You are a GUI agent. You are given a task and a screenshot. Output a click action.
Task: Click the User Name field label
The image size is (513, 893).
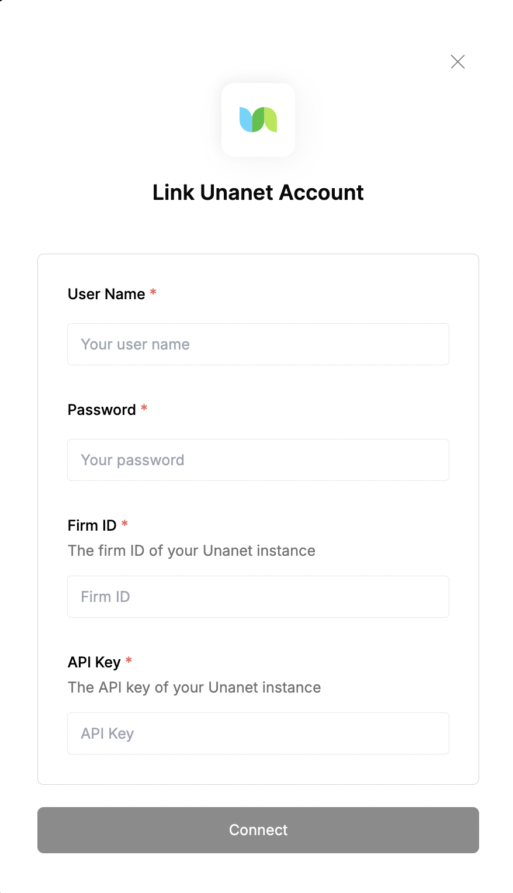[106, 294]
